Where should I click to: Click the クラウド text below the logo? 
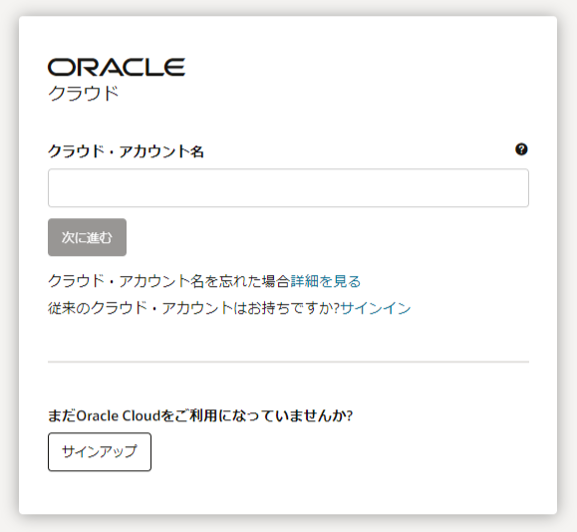(x=84, y=93)
